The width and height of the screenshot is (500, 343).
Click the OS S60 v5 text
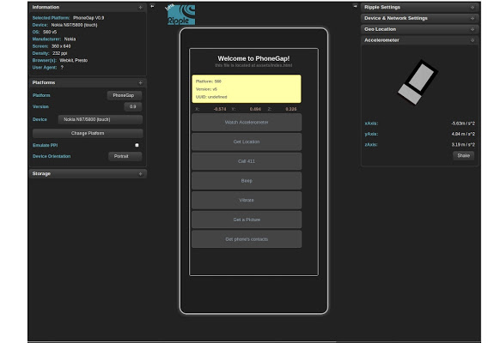tap(45, 32)
